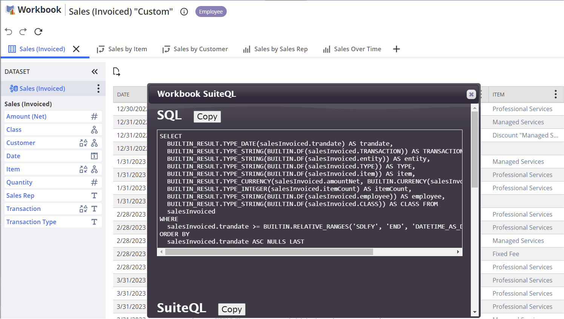This screenshot has width=564, height=319.
Task: Collapse the Dataset panel with double chevron
Action: click(94, 72)
